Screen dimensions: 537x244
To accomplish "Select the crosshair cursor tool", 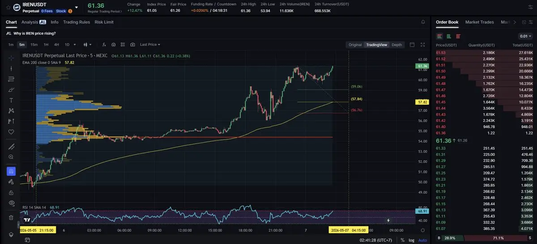I will tap(11, 58).
